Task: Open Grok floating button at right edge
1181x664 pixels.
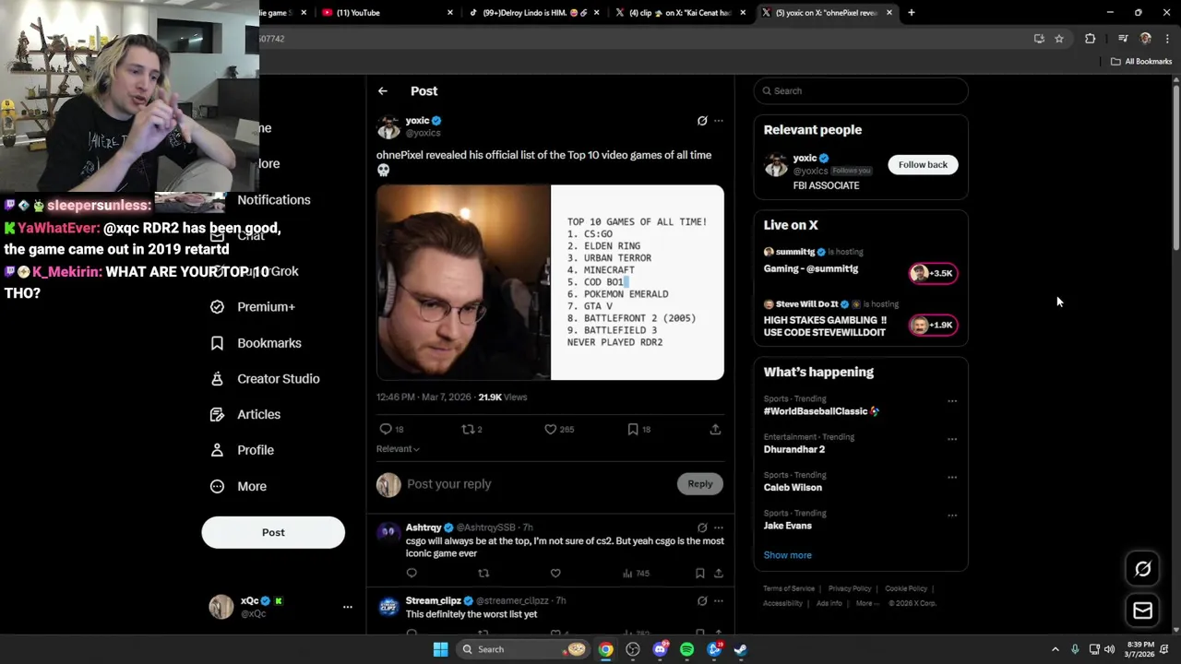Action: [1142, 569]
